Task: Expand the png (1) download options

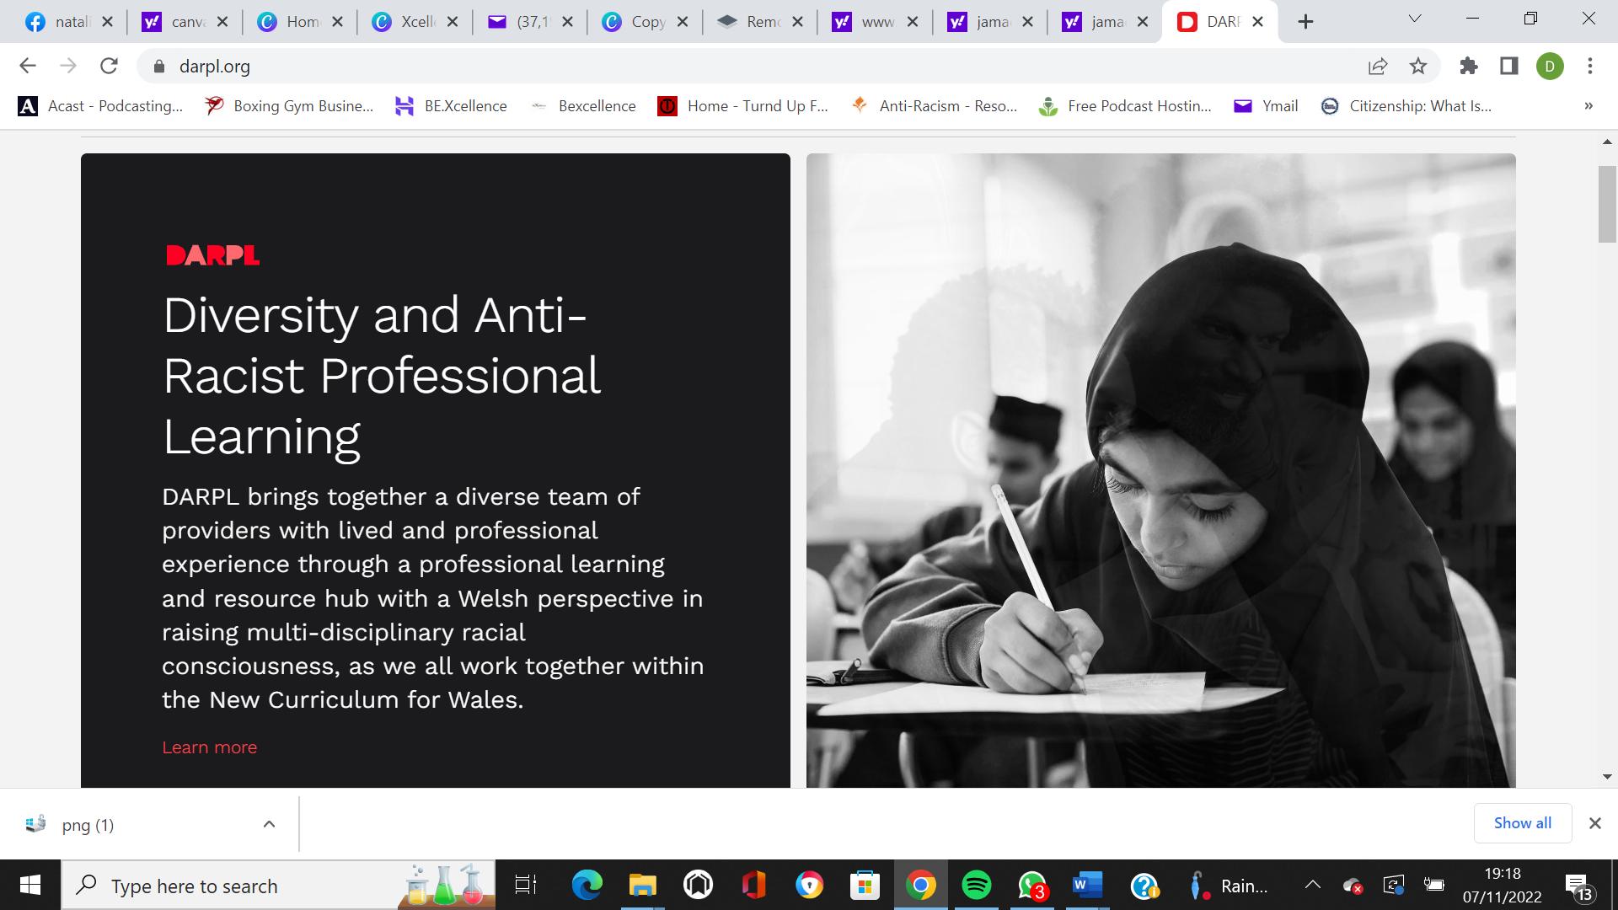Action: click(x=269, y=824)
